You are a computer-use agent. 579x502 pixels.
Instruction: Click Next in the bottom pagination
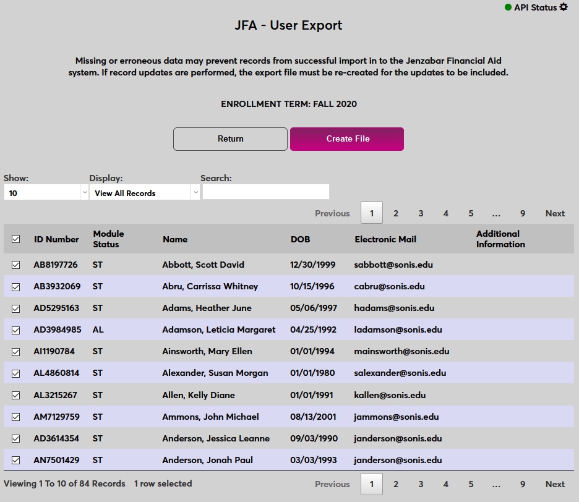pyautogui.click(x=555, y=484)
